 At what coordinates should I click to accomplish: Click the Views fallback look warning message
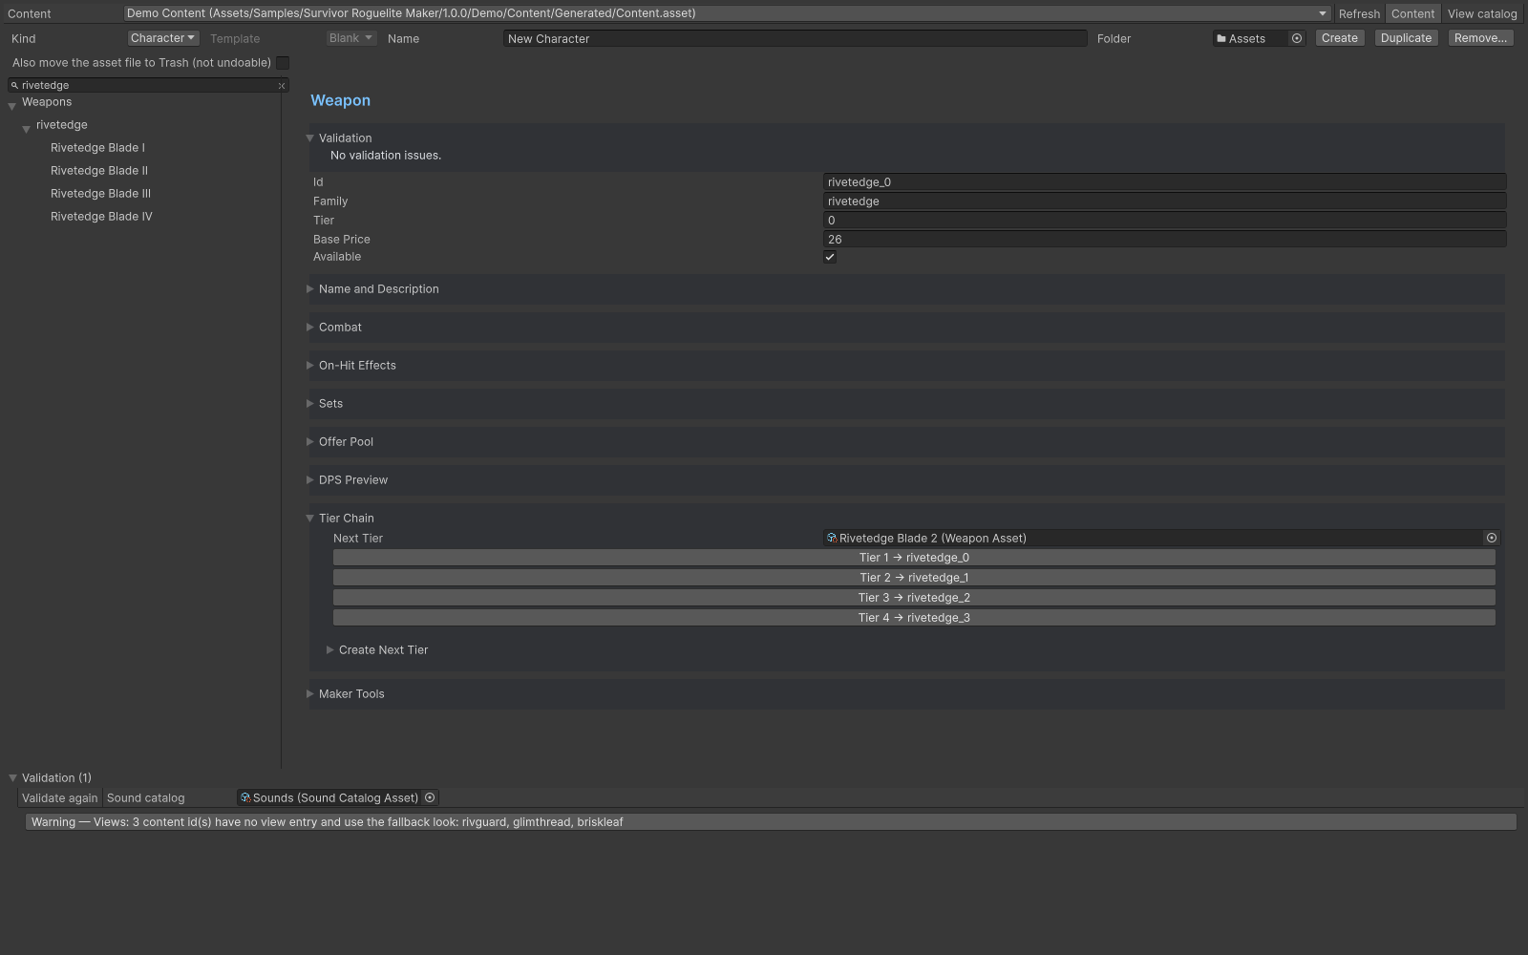[771, 822]
